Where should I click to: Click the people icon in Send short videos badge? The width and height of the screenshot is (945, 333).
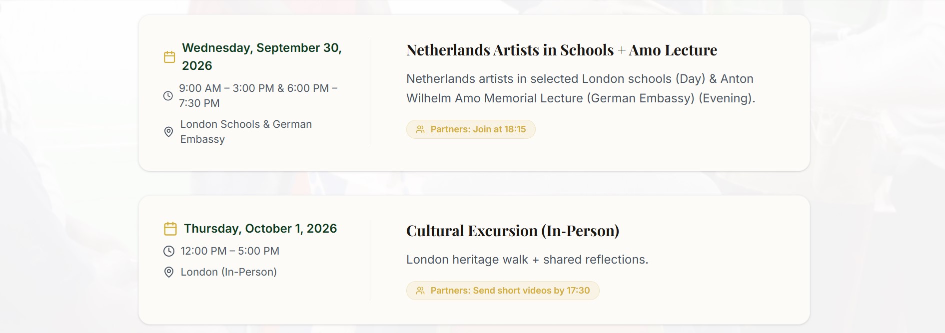pyautogui.click(x=420, y=291)
